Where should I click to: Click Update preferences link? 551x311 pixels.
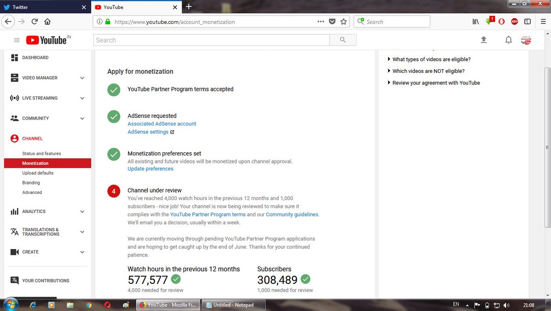[151, 169]
